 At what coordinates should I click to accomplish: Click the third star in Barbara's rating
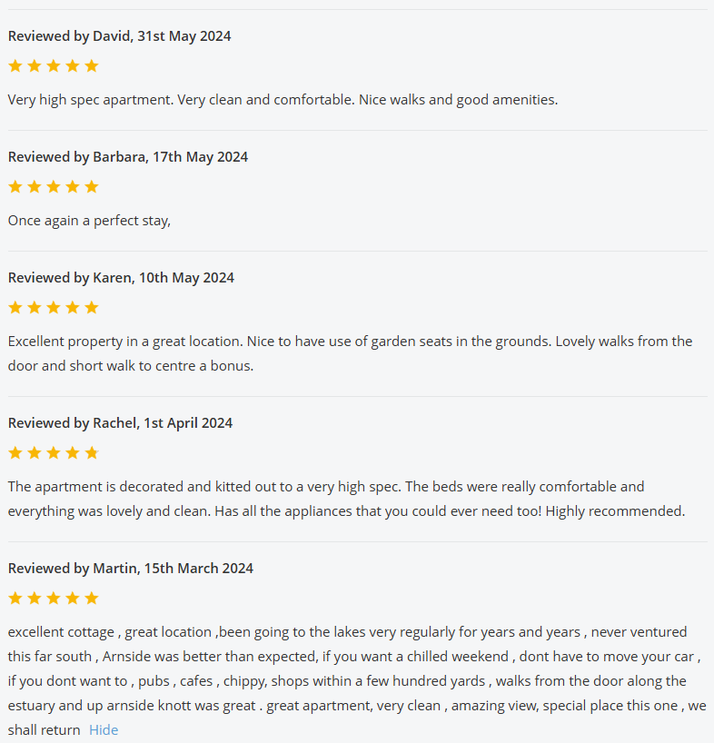(x=54, y=187)
